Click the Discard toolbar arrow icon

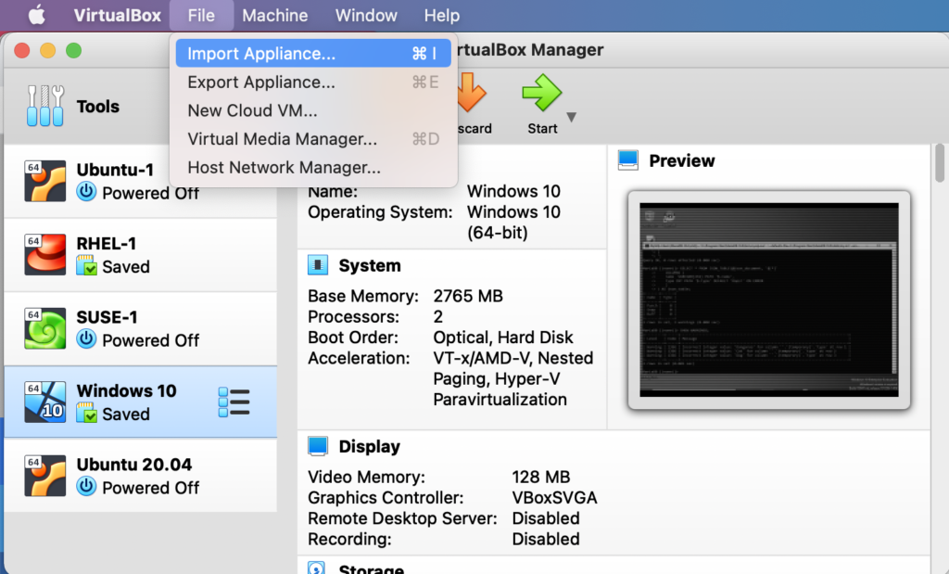pyautogui.click(x=471, y=93)
